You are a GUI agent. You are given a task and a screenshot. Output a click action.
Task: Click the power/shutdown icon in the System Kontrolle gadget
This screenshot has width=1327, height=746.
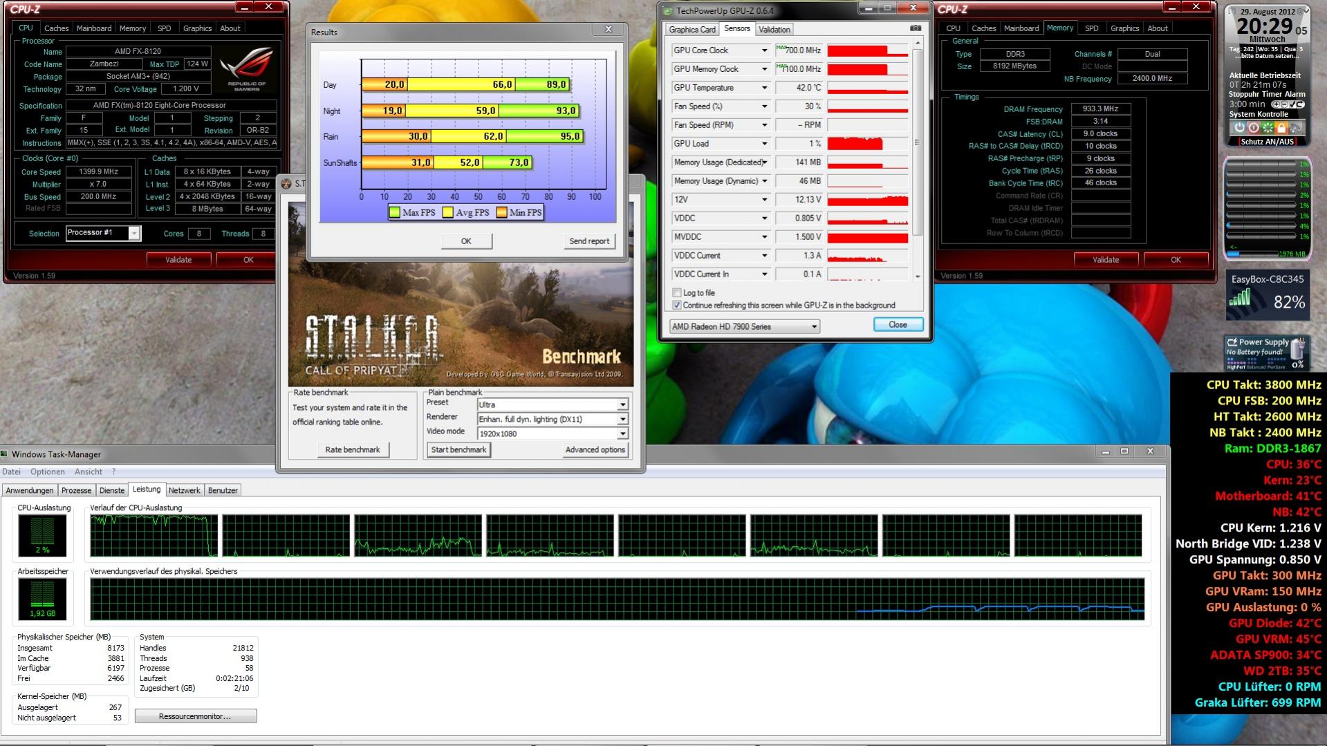1239,128
